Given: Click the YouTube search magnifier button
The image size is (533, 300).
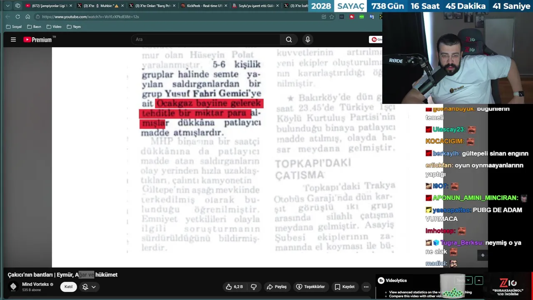Looking at the screenshot, I should (289, 40).
